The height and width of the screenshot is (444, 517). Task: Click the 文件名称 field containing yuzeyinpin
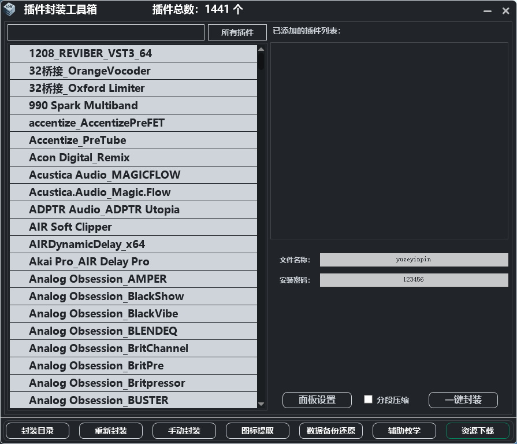[414, 260]
